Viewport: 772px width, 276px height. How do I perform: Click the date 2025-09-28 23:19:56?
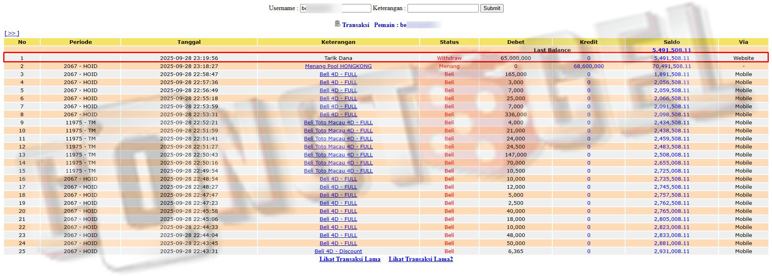tap(189, 58)
